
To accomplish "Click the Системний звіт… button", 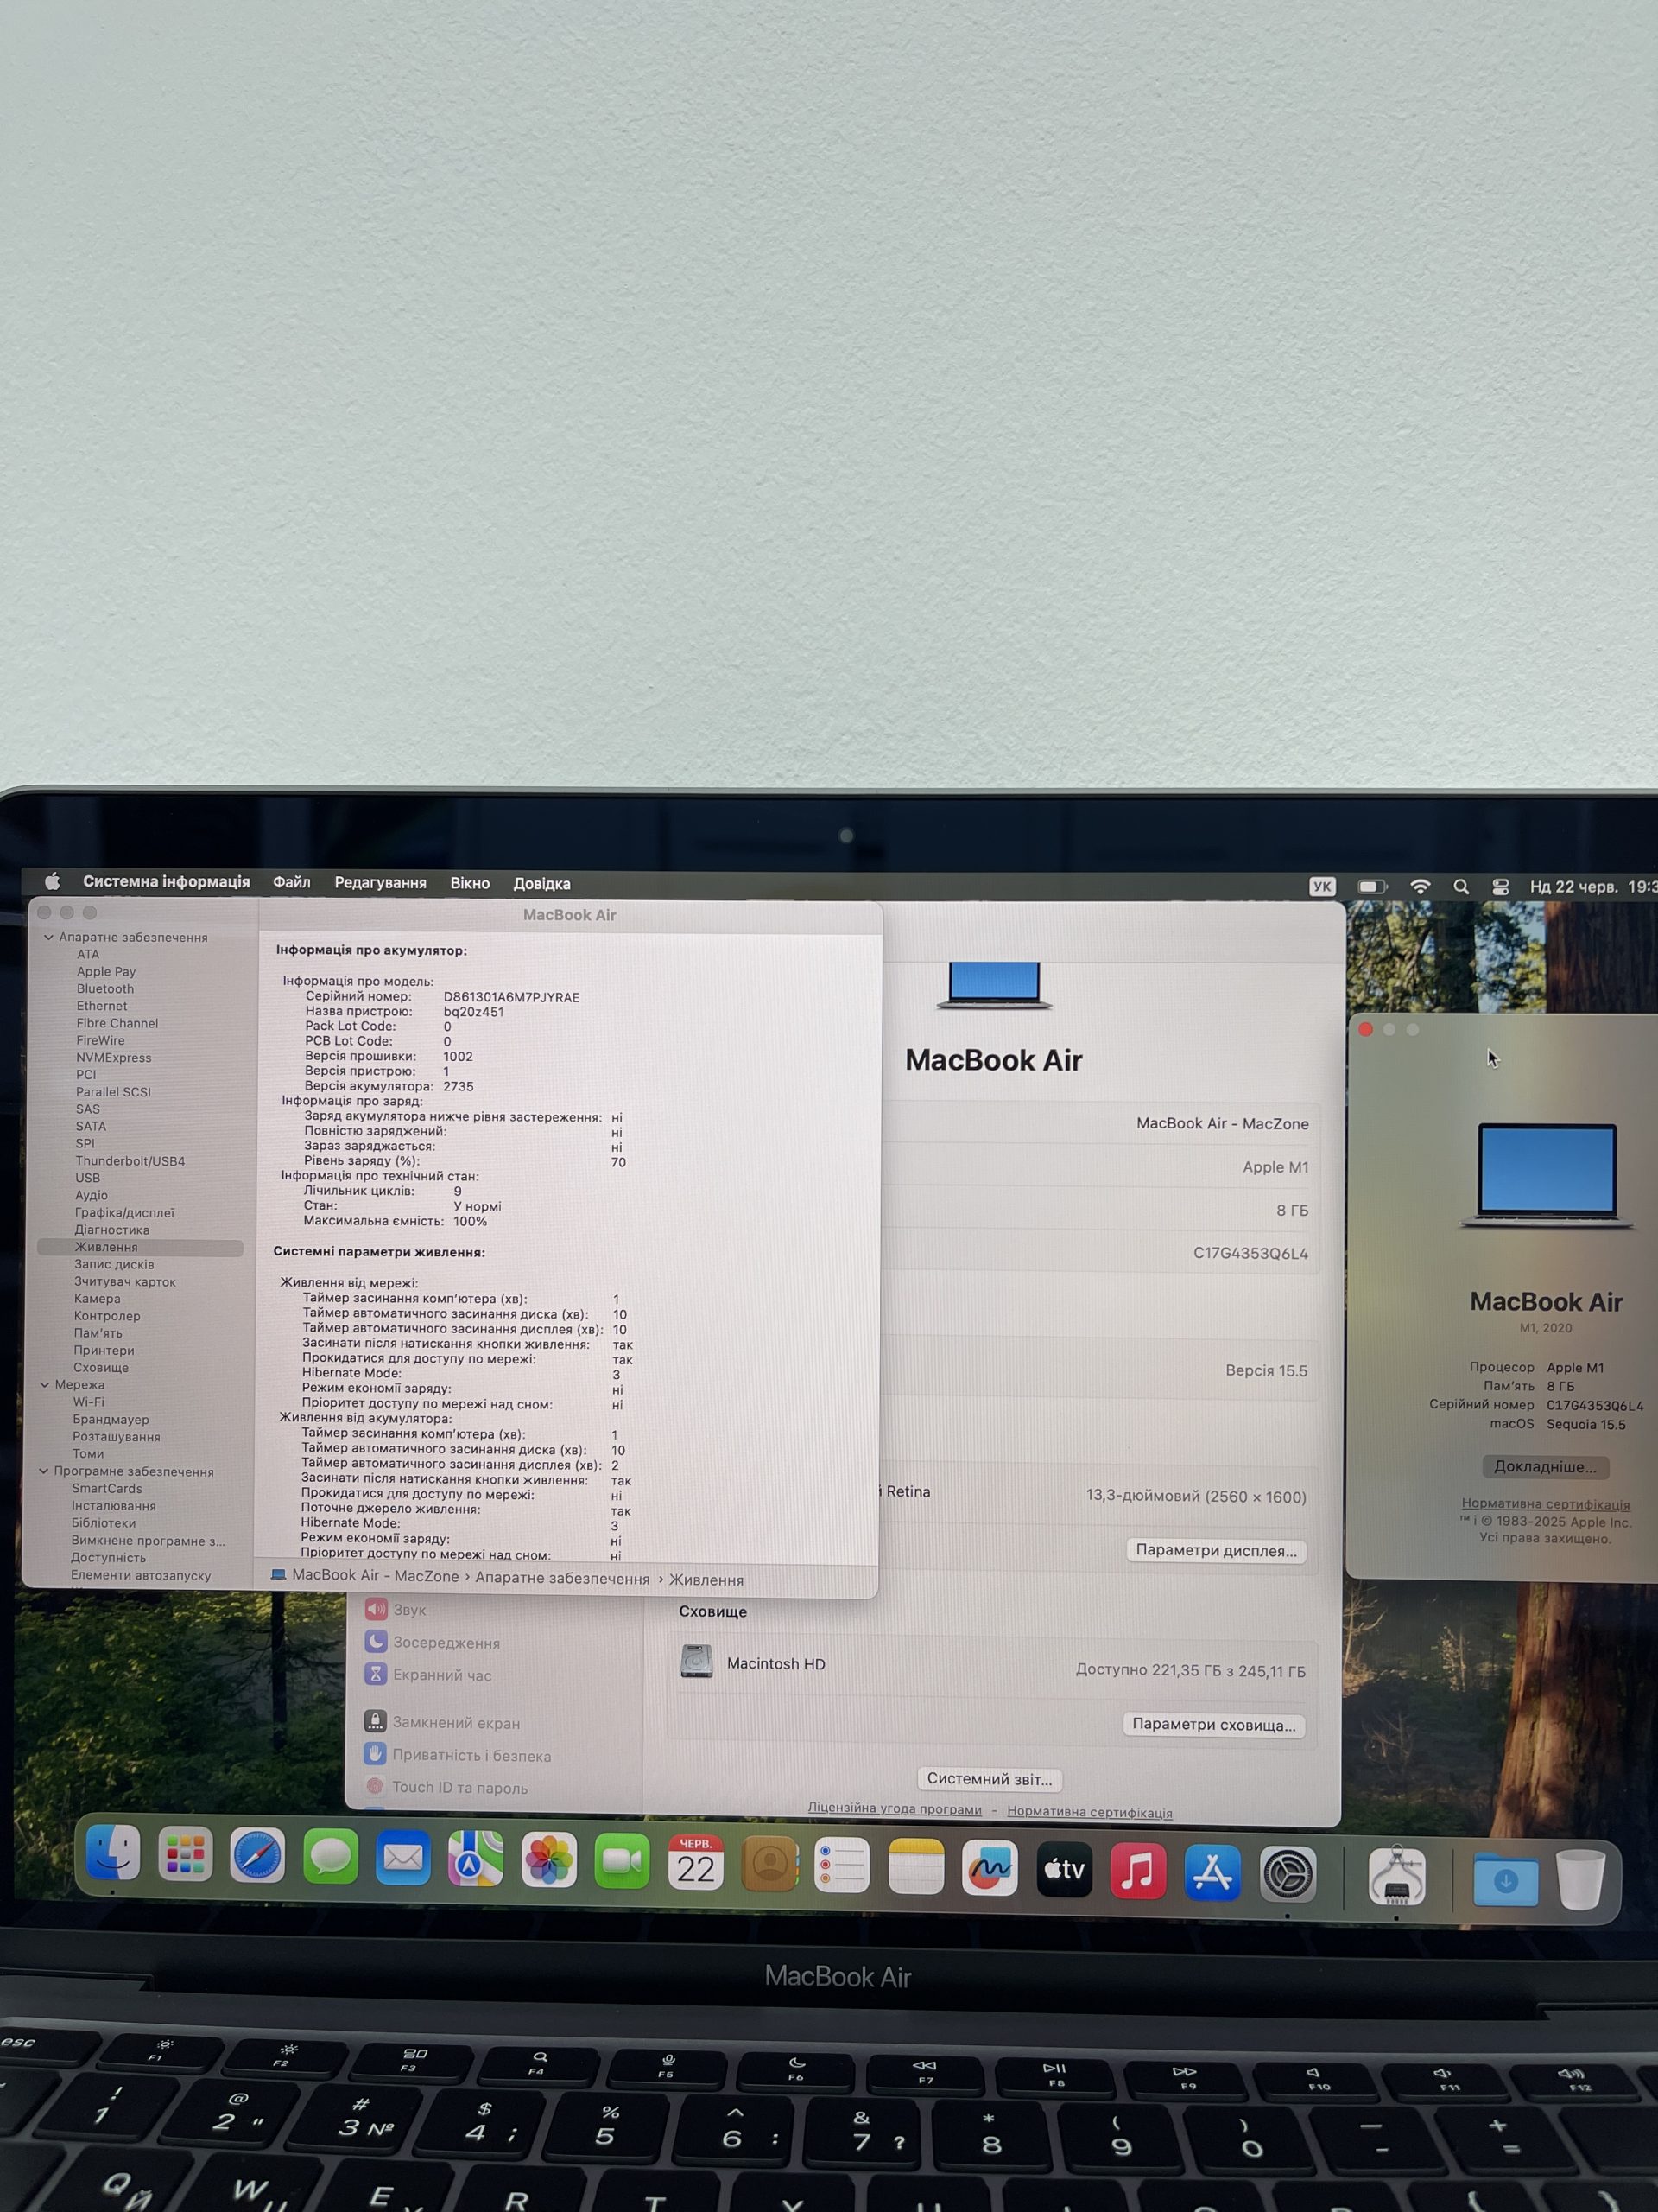I will 990,1778.
